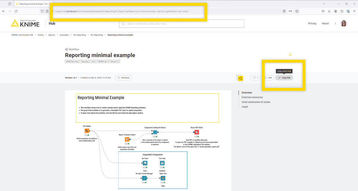Click the 90% zoom level indicator
This screenshot has width=358, height=191.
point(290,11)
